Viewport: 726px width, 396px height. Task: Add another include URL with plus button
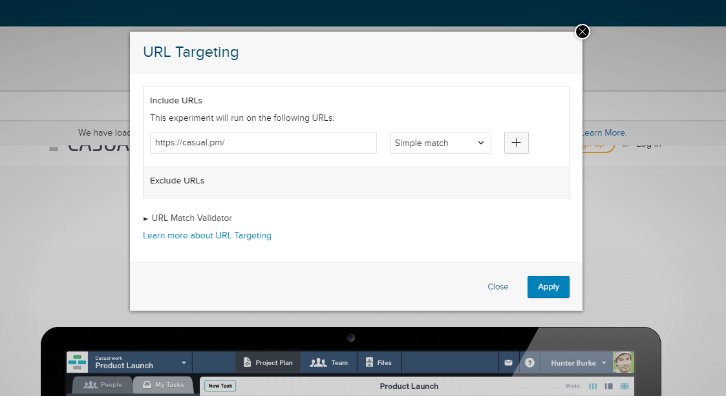pyautogui.click(x=517, y=143)
